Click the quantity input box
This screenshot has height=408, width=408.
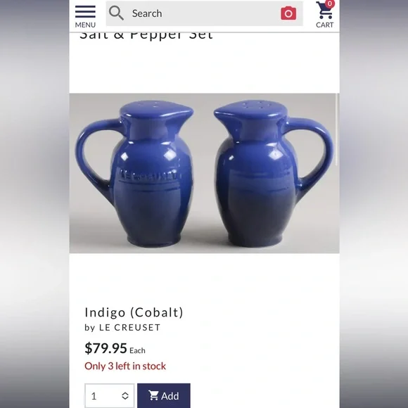point(109,396)
